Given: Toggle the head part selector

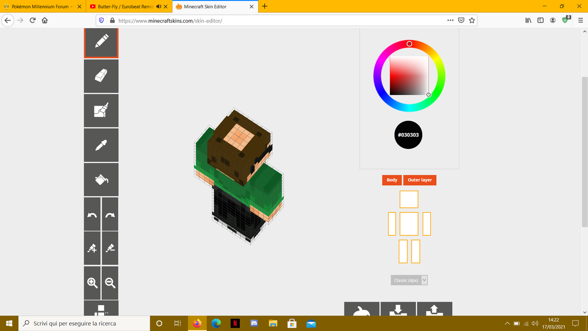Looking at the screenshot, I should 408,199.
